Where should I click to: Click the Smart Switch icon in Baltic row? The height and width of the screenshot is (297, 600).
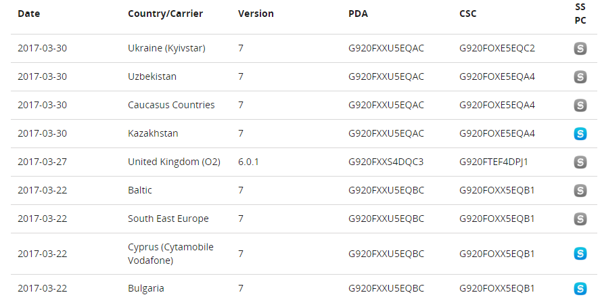[x=580, y=191]
